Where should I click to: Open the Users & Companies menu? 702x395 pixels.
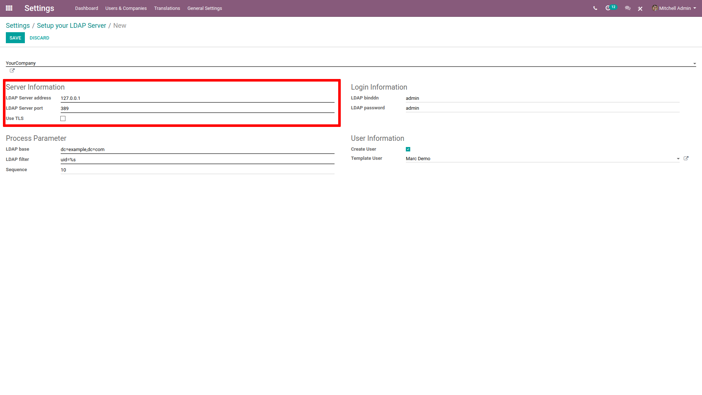pos(125,8)
